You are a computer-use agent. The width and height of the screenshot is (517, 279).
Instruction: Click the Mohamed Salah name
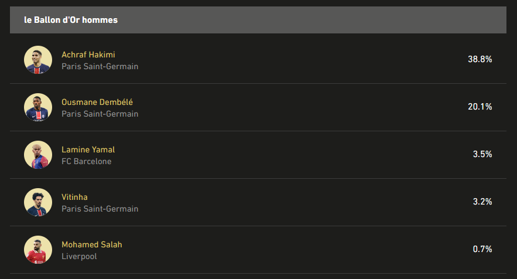pyautogui.click(x=92, y=244)
